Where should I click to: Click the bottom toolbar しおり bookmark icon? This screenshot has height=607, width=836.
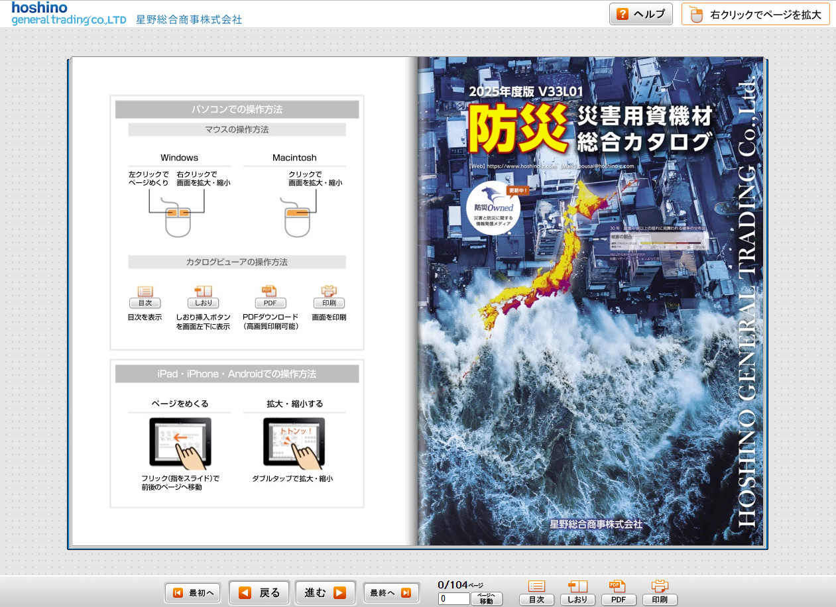point(577,593)
